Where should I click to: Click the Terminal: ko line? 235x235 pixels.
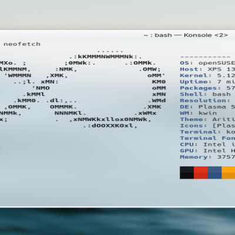pos(207,132)
